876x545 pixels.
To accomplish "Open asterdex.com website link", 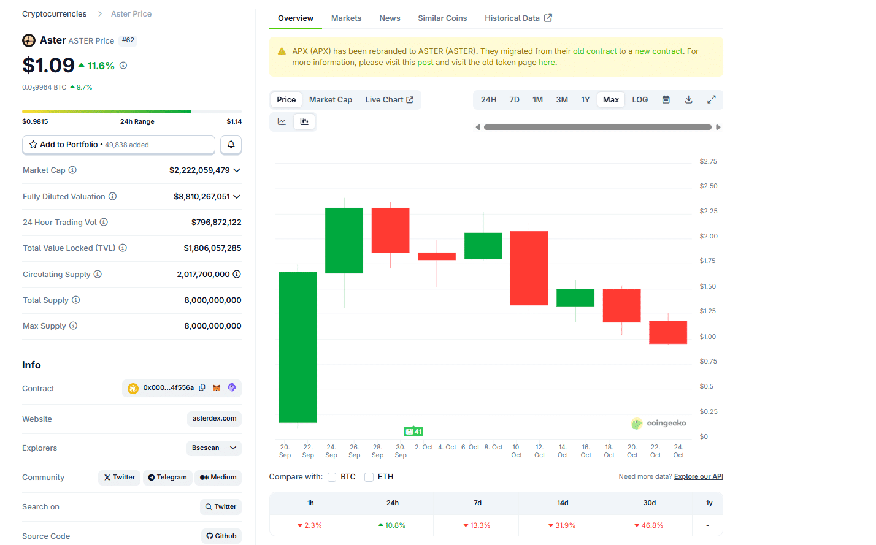I will 214,419.
